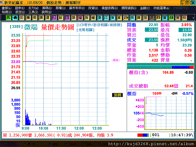196x147 pixels.
Task: Click the 昨量 value 2,017
Action: point(154,55)
